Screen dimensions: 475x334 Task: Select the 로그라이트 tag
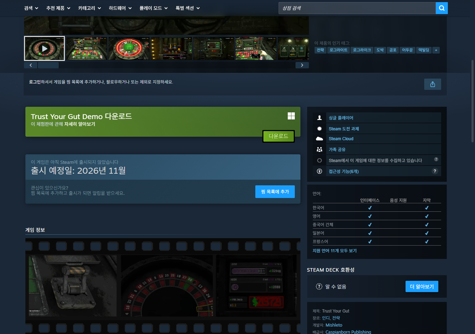click(x=339, y=50)
